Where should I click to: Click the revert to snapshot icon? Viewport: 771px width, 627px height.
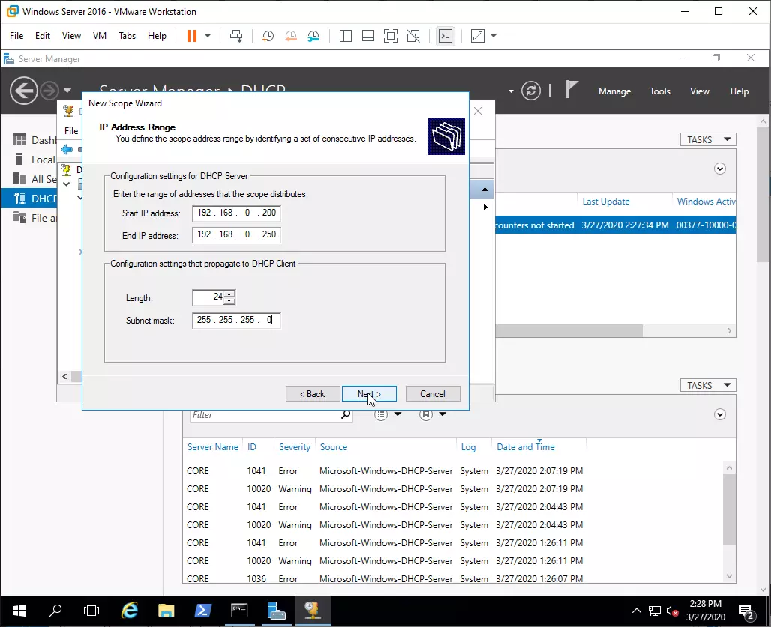point(291,36)
